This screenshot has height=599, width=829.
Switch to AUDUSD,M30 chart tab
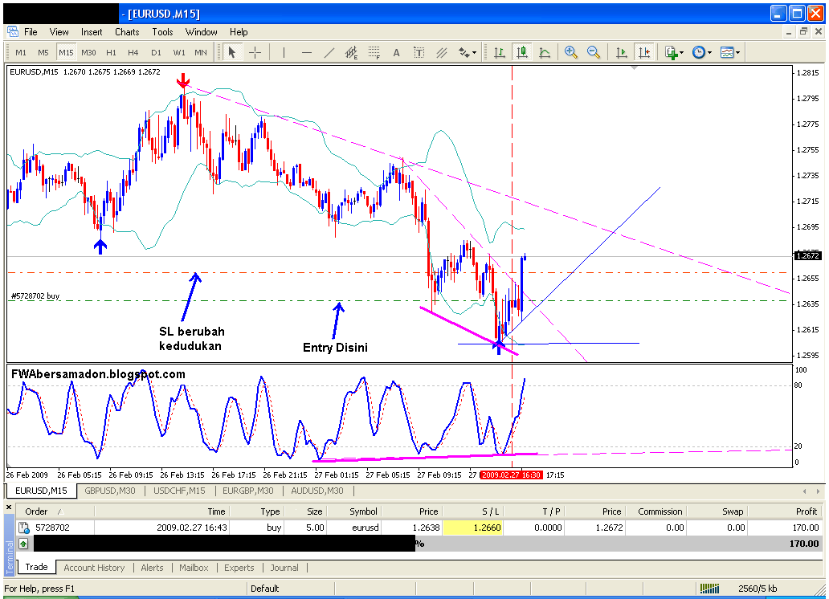click(317, 491)
